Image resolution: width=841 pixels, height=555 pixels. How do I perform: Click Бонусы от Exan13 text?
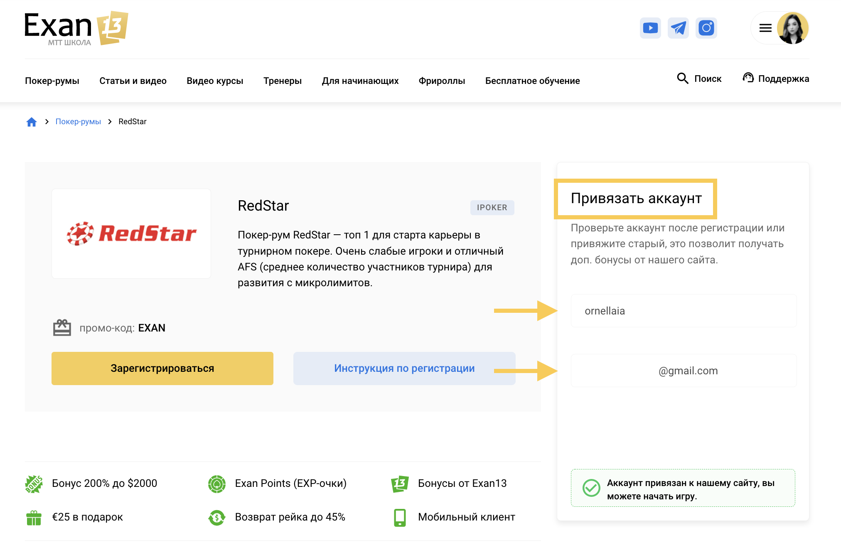462,483
